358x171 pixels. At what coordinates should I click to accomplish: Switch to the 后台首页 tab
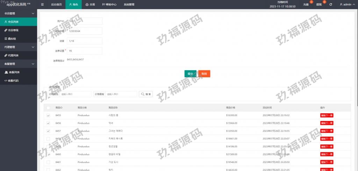click(56, 5)
